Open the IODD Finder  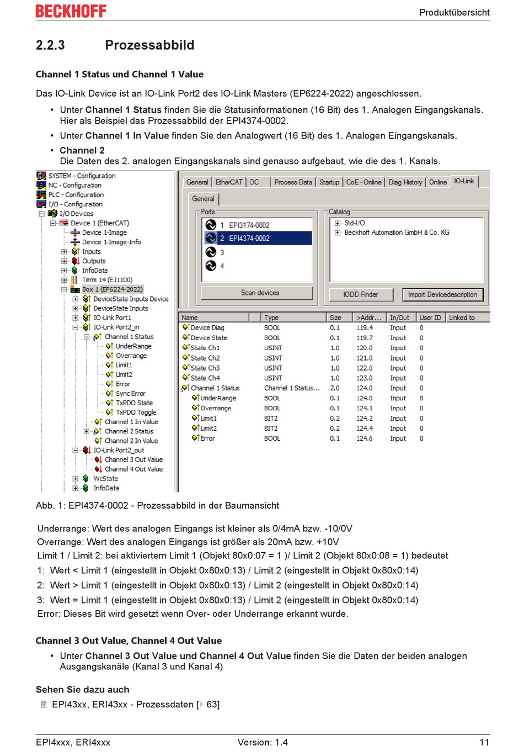coord(361,294)
